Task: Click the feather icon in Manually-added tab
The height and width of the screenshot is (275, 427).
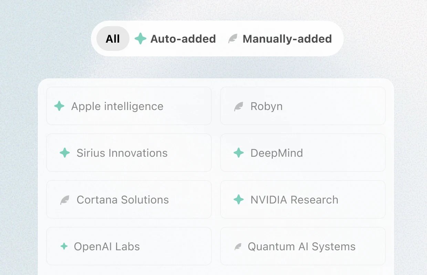Action: 233,39
